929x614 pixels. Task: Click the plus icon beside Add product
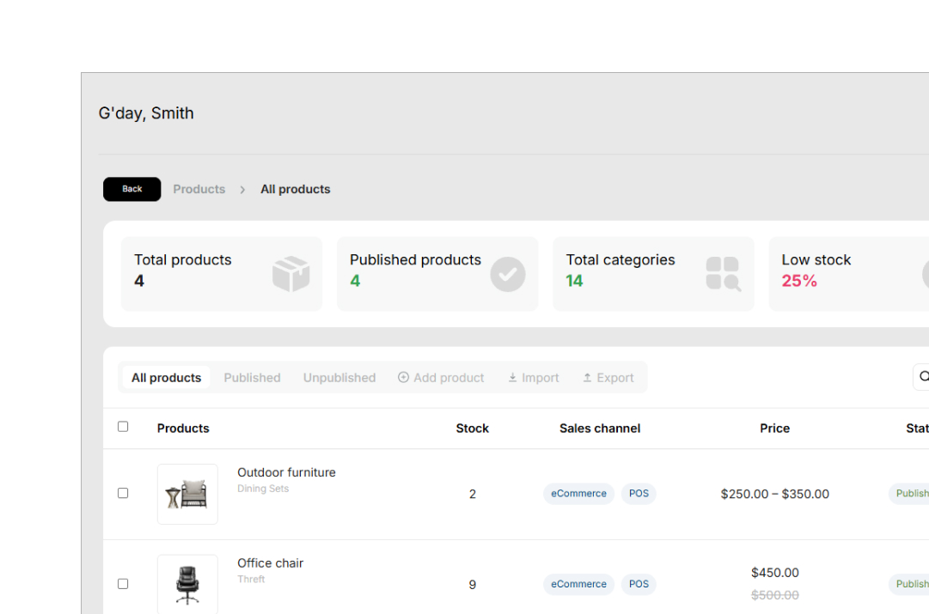(403, 377)
